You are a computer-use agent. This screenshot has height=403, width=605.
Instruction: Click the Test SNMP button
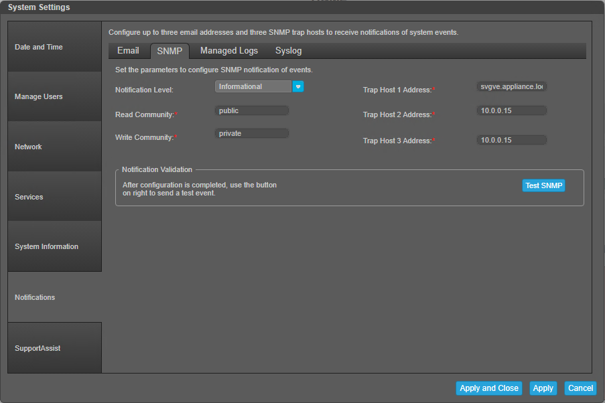(x=543, y=185)
